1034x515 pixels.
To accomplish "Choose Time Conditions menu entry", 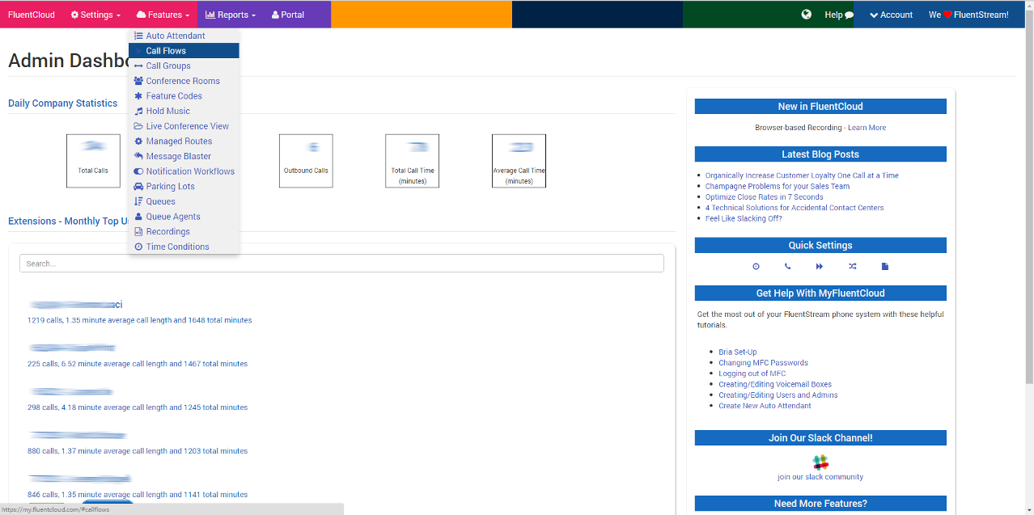I will pos(177,247).
